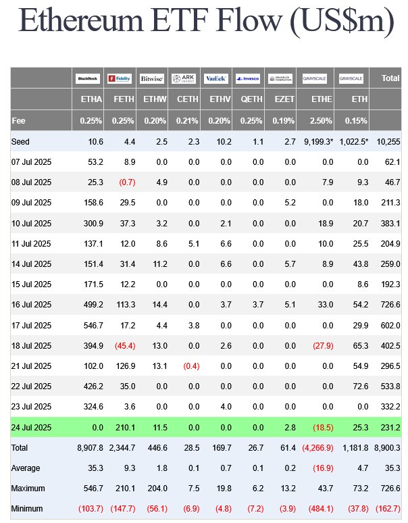
Task: Click the red (484.1) minimum value
Action: point(321,509)
